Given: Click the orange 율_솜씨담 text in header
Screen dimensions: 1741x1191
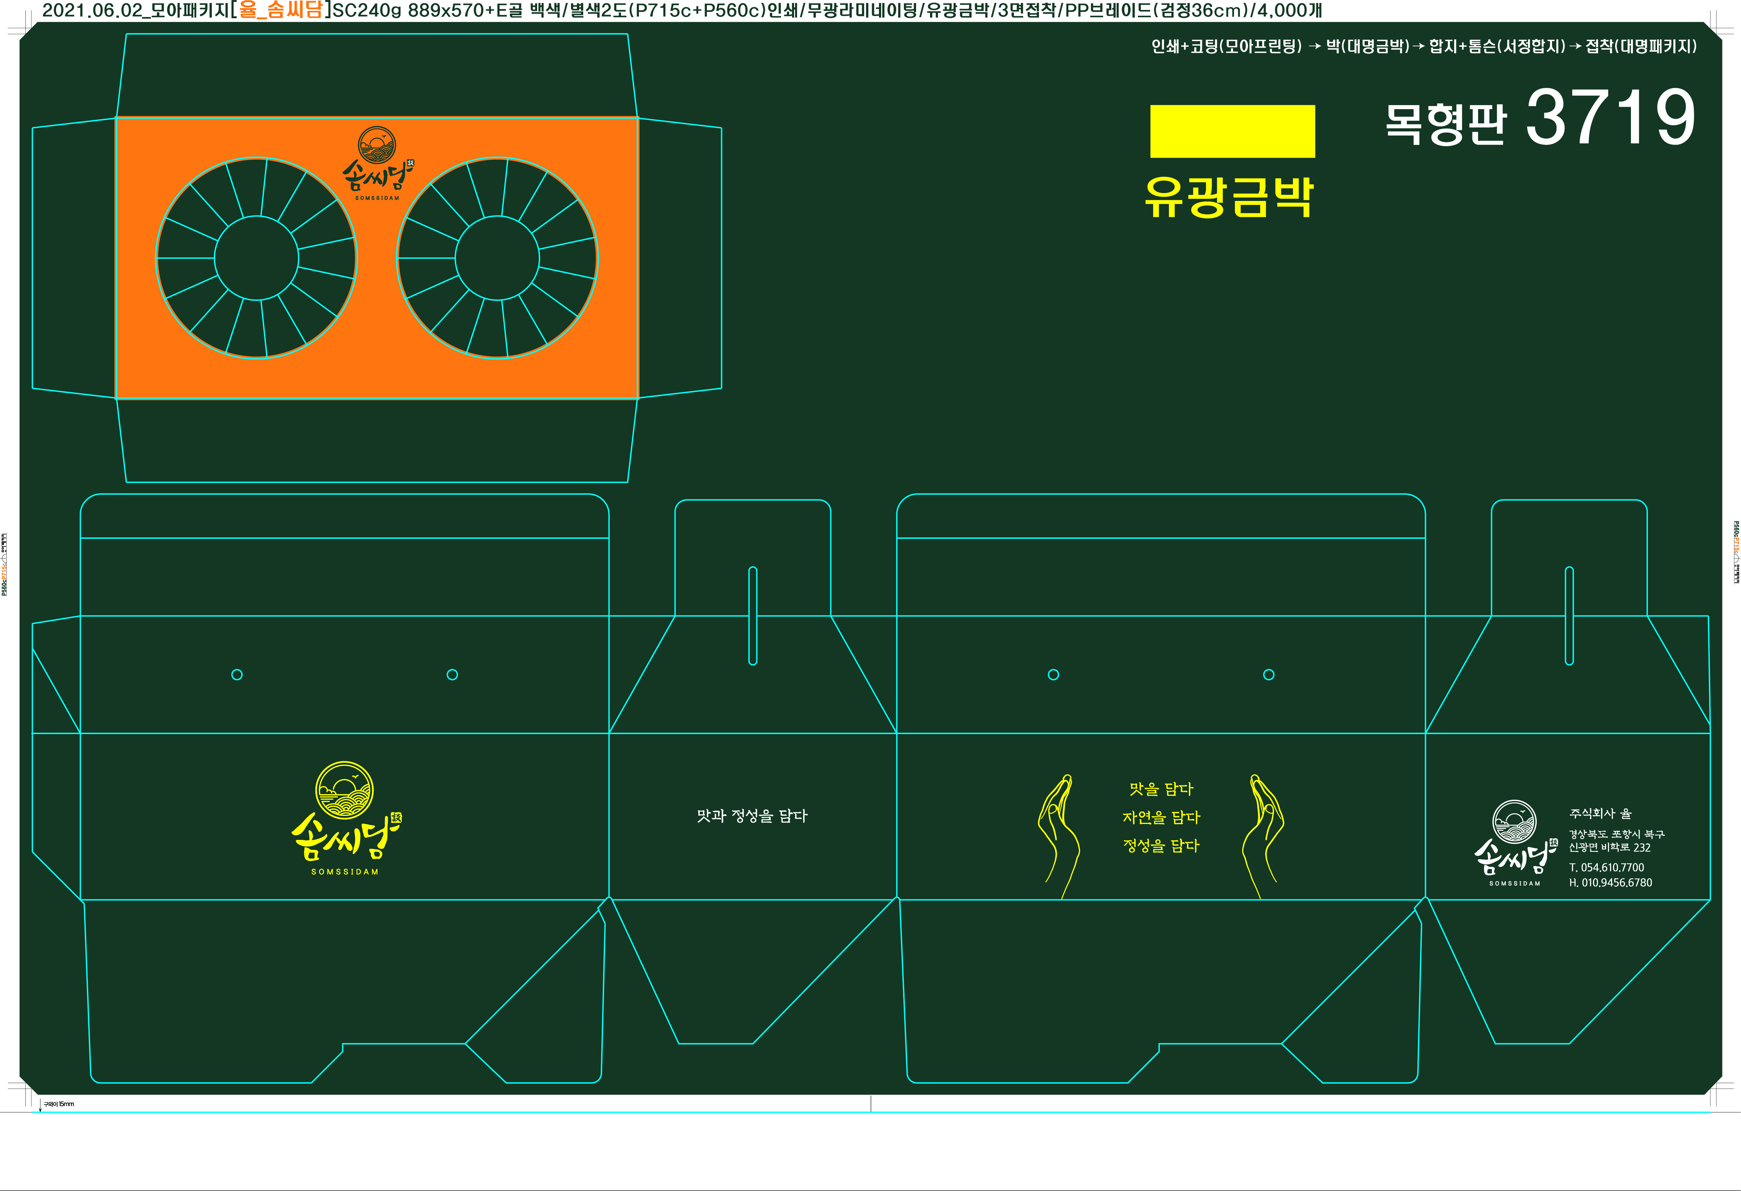Looking at the screenshot, I should [280, 11].
